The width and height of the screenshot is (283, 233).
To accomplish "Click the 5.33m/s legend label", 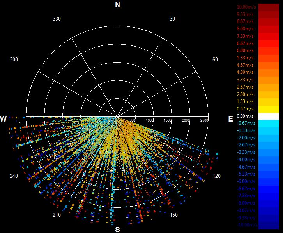I will coord(245,58).
